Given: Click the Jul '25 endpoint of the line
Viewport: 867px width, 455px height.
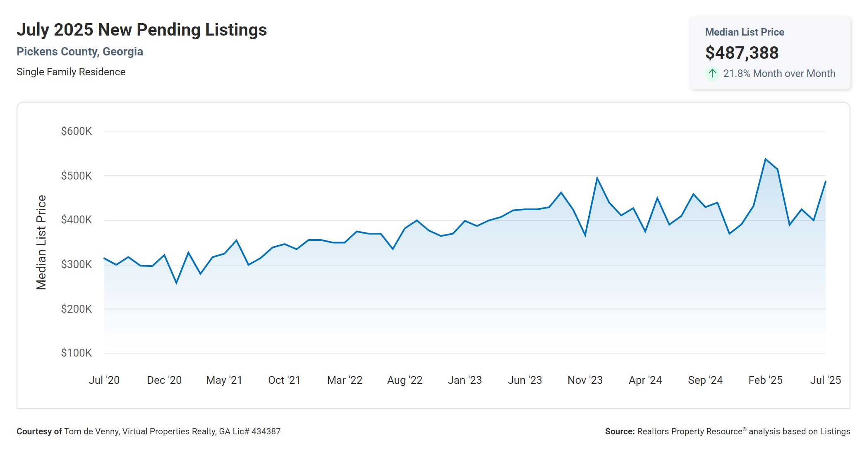Looking at the screenshot, I should 826,181.
